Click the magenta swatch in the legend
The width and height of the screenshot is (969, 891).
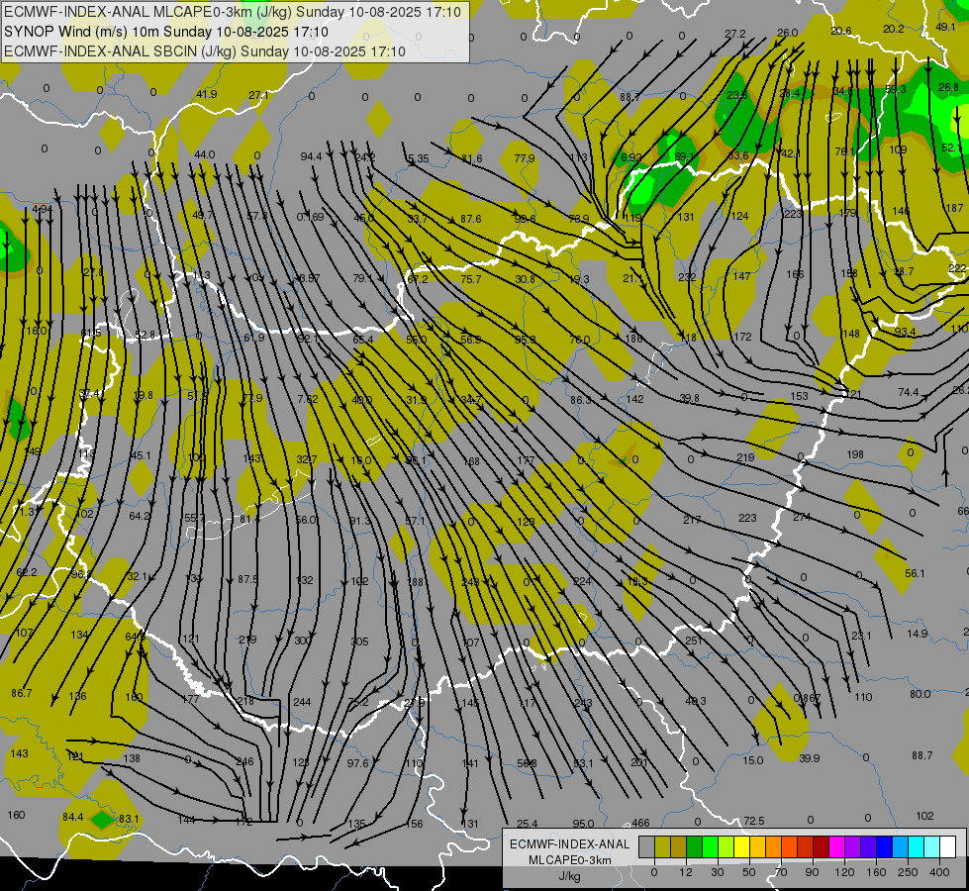(836, 847)
